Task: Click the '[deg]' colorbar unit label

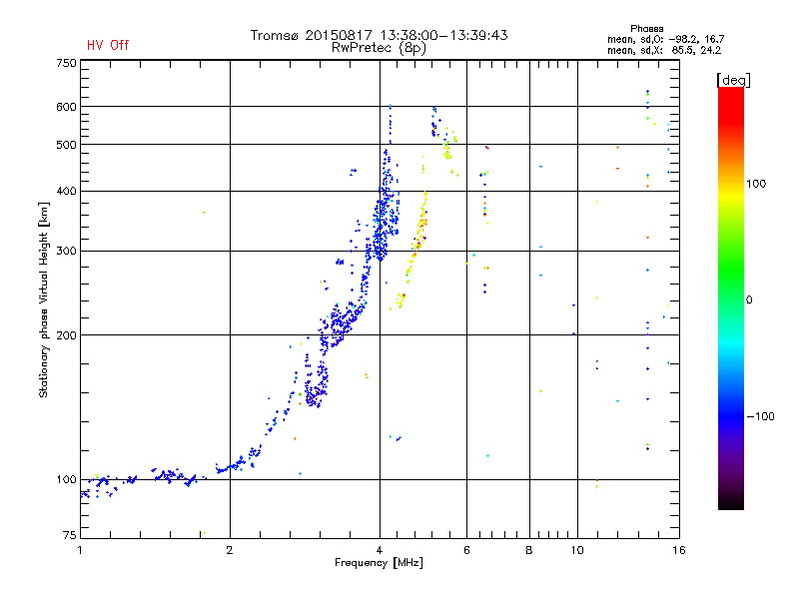Action: point(733,80)
